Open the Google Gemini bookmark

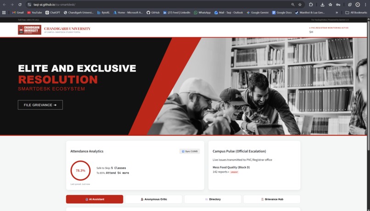[258, 12]
